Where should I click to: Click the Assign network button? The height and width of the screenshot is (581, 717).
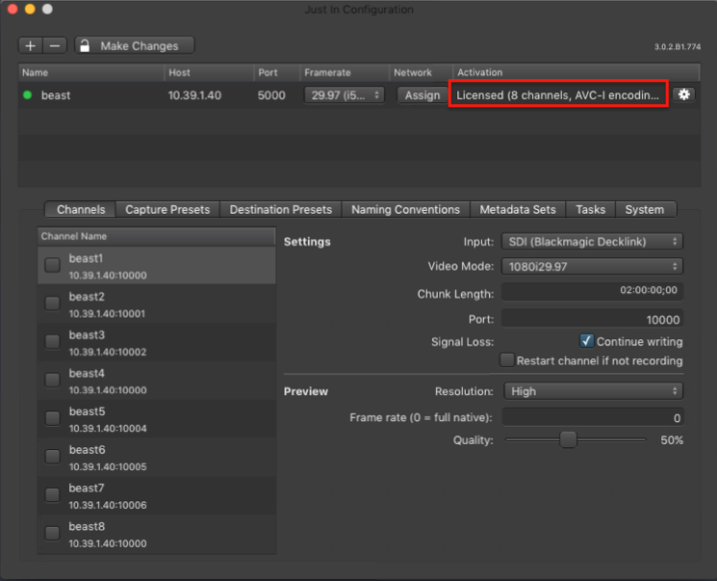(423, 94)
